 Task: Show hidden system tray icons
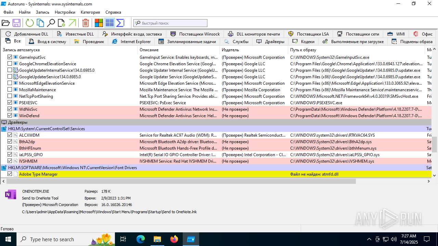click(x=369, y=239)
